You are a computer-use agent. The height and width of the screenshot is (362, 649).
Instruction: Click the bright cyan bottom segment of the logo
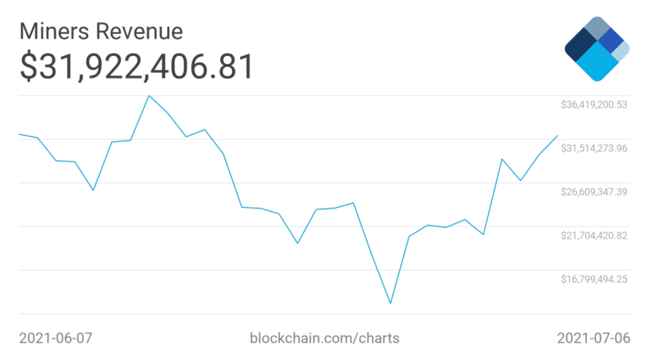pyautogui.click(x=596, y=63)
